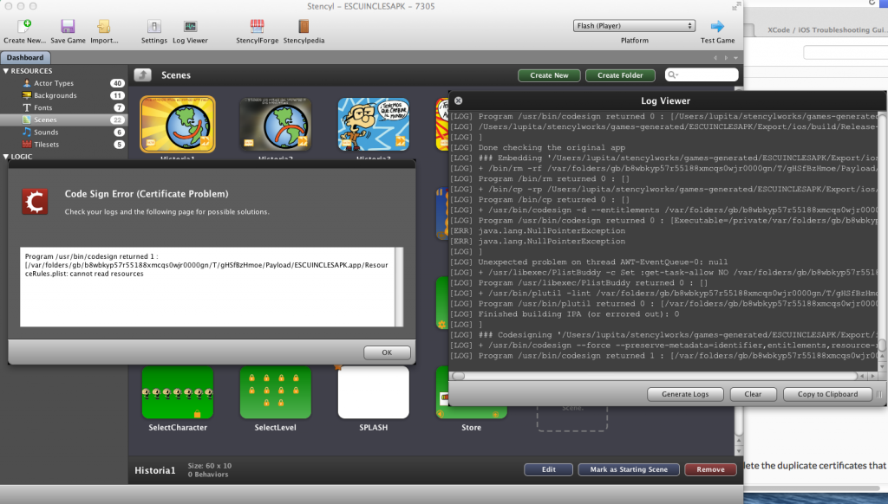Click Mark as Starting Scene button
The width and height of the screenshot is (888, 504).
click(629, 469)
